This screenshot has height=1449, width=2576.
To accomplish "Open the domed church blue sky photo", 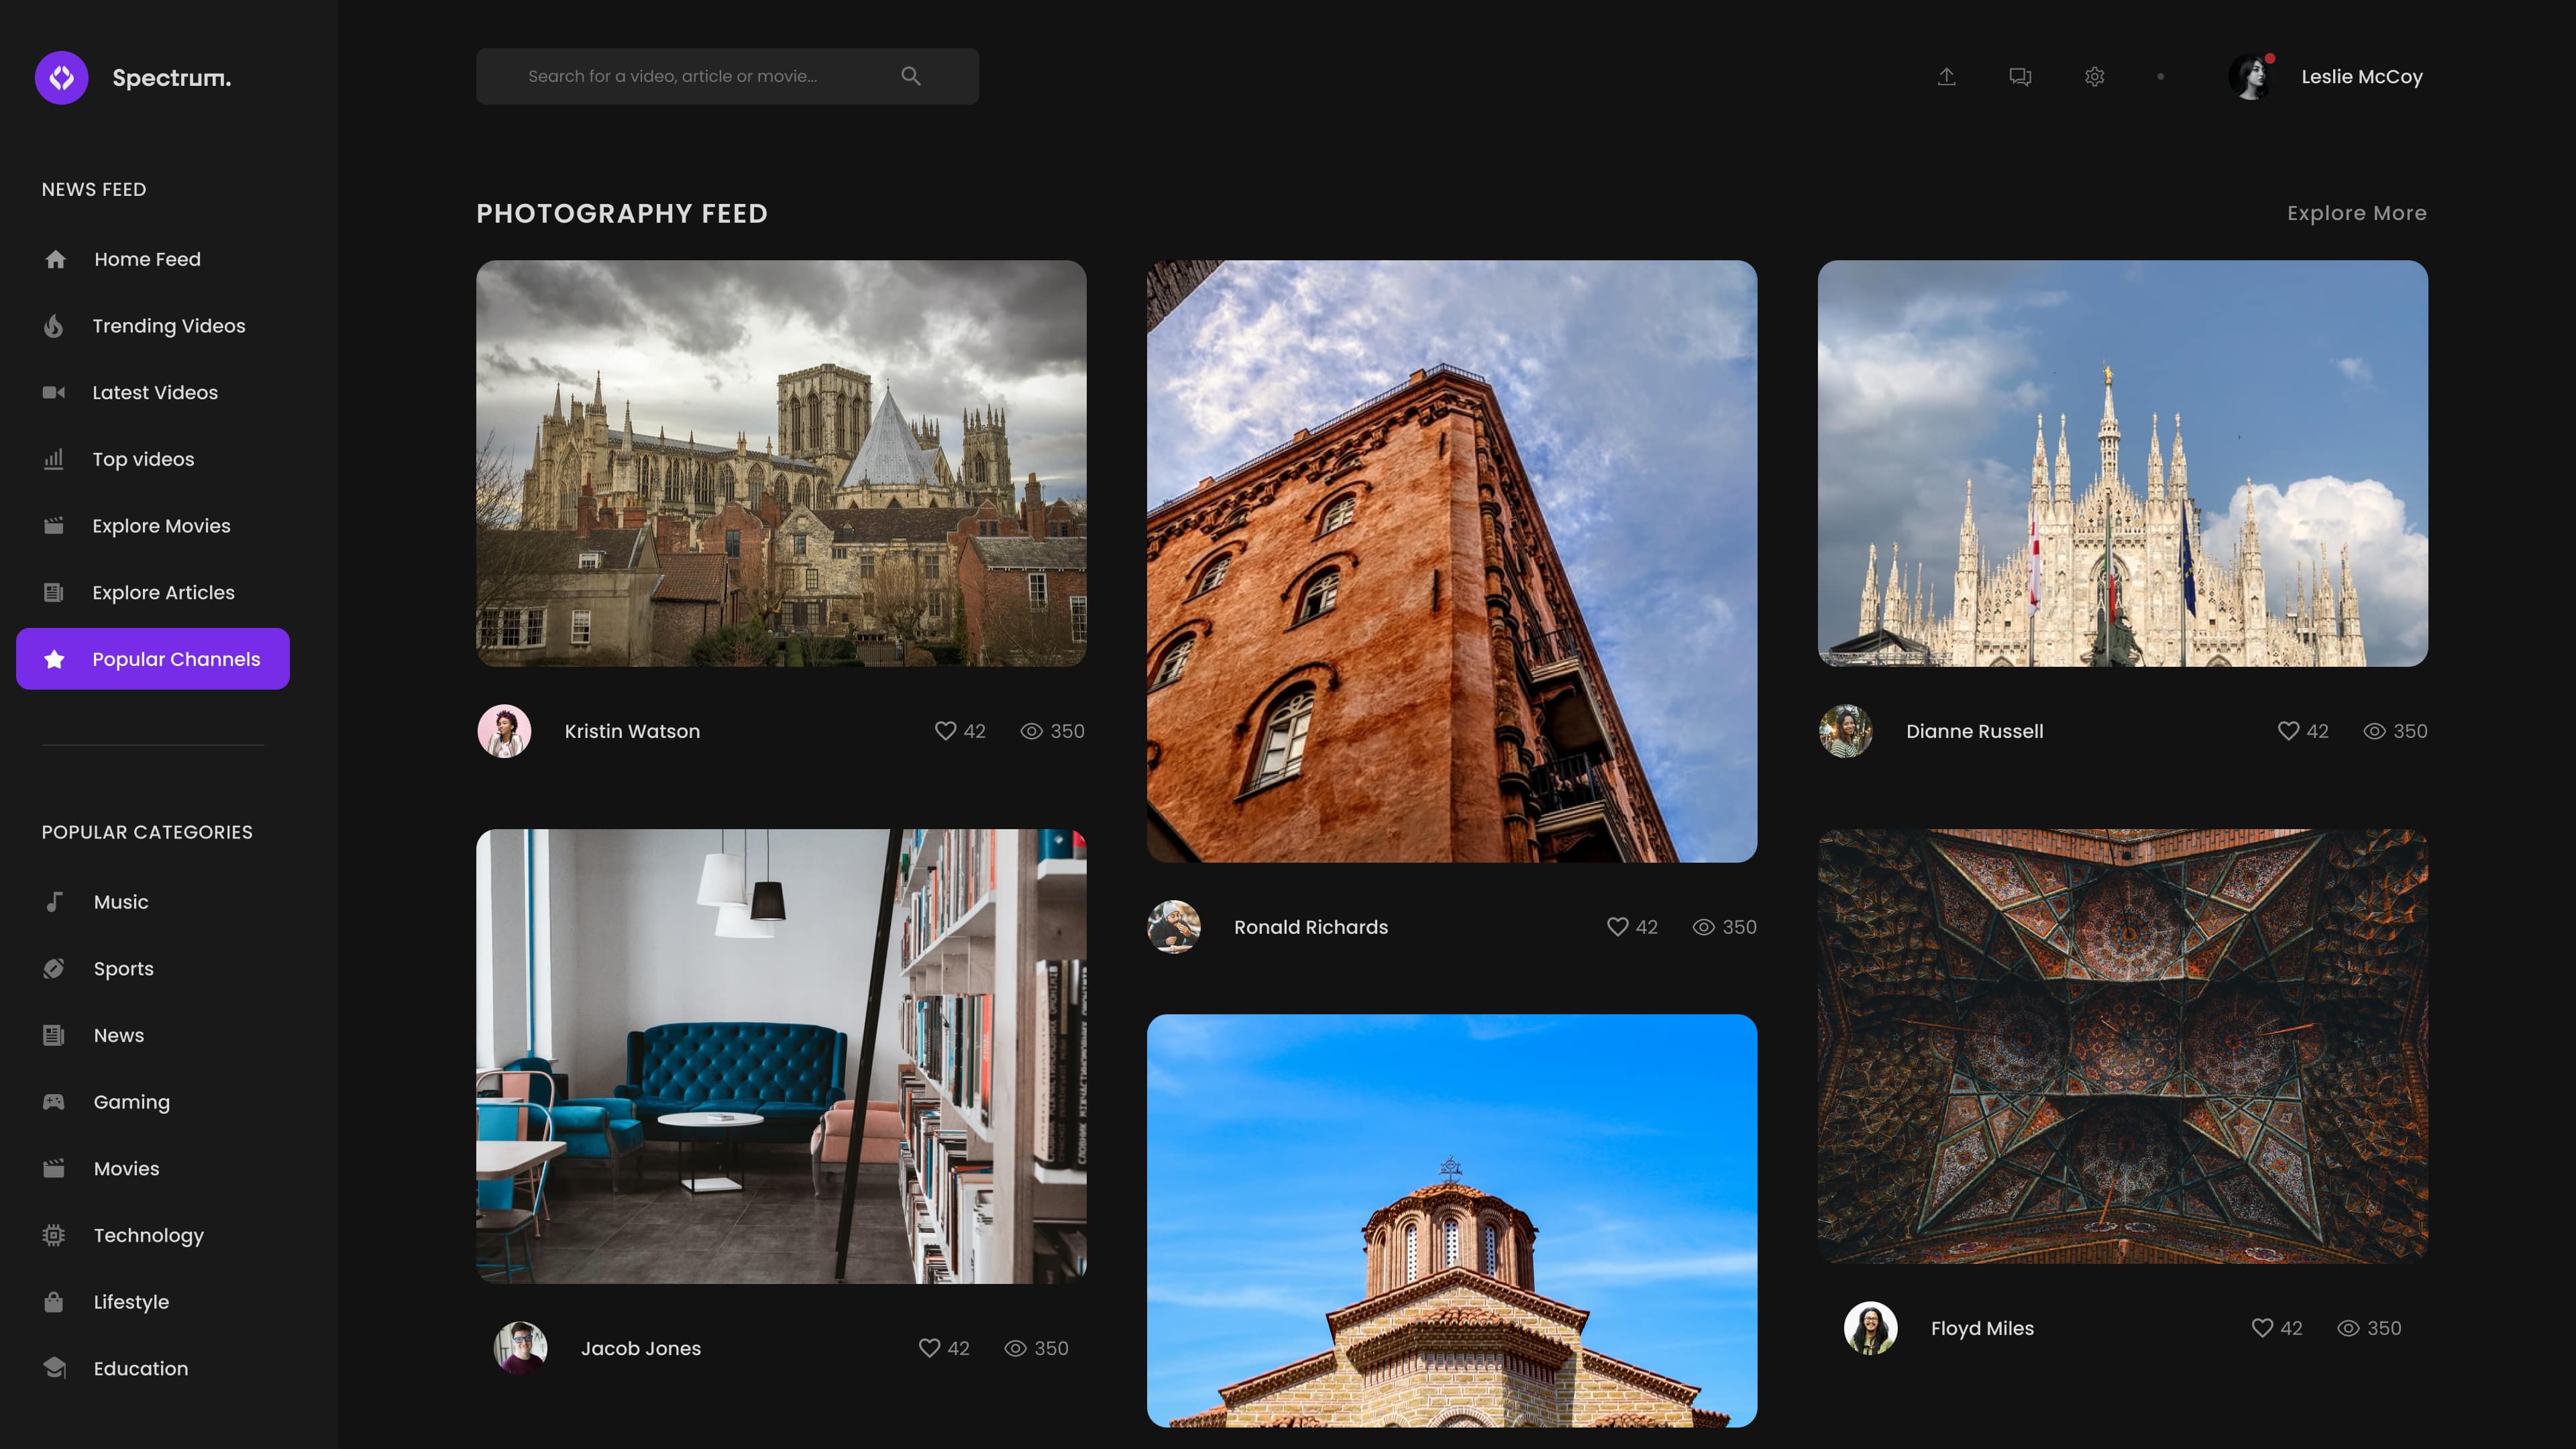I will 1451,1220.
